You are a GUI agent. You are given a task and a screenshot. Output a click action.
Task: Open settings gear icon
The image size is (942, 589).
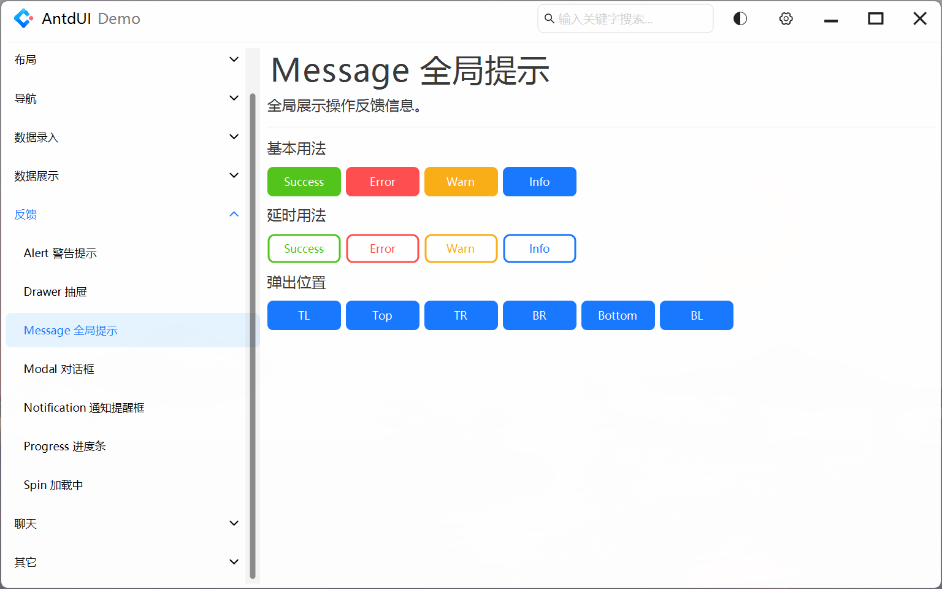tap(786, 18)
